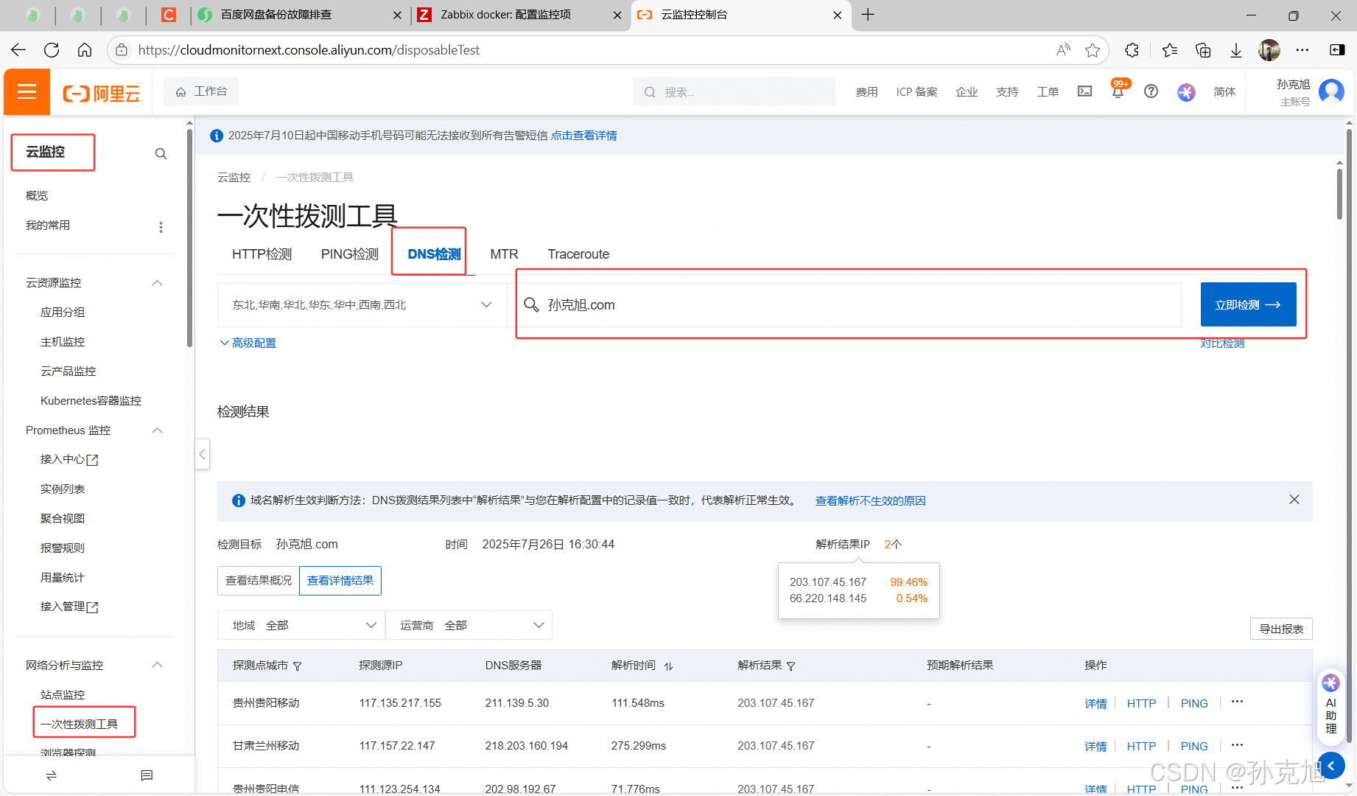Close the DNS info banner
This screenshot has height=796, width=1357.
1294,500
